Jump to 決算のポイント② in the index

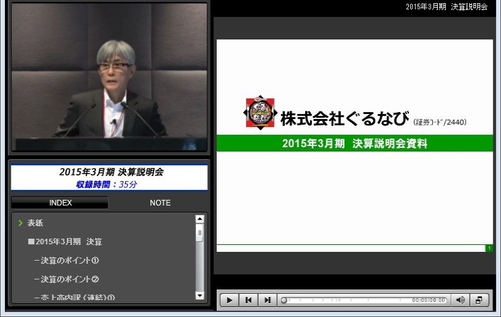click(67, 279)
